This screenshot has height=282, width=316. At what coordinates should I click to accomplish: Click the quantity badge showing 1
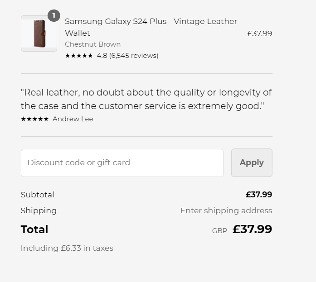point(54,15)
